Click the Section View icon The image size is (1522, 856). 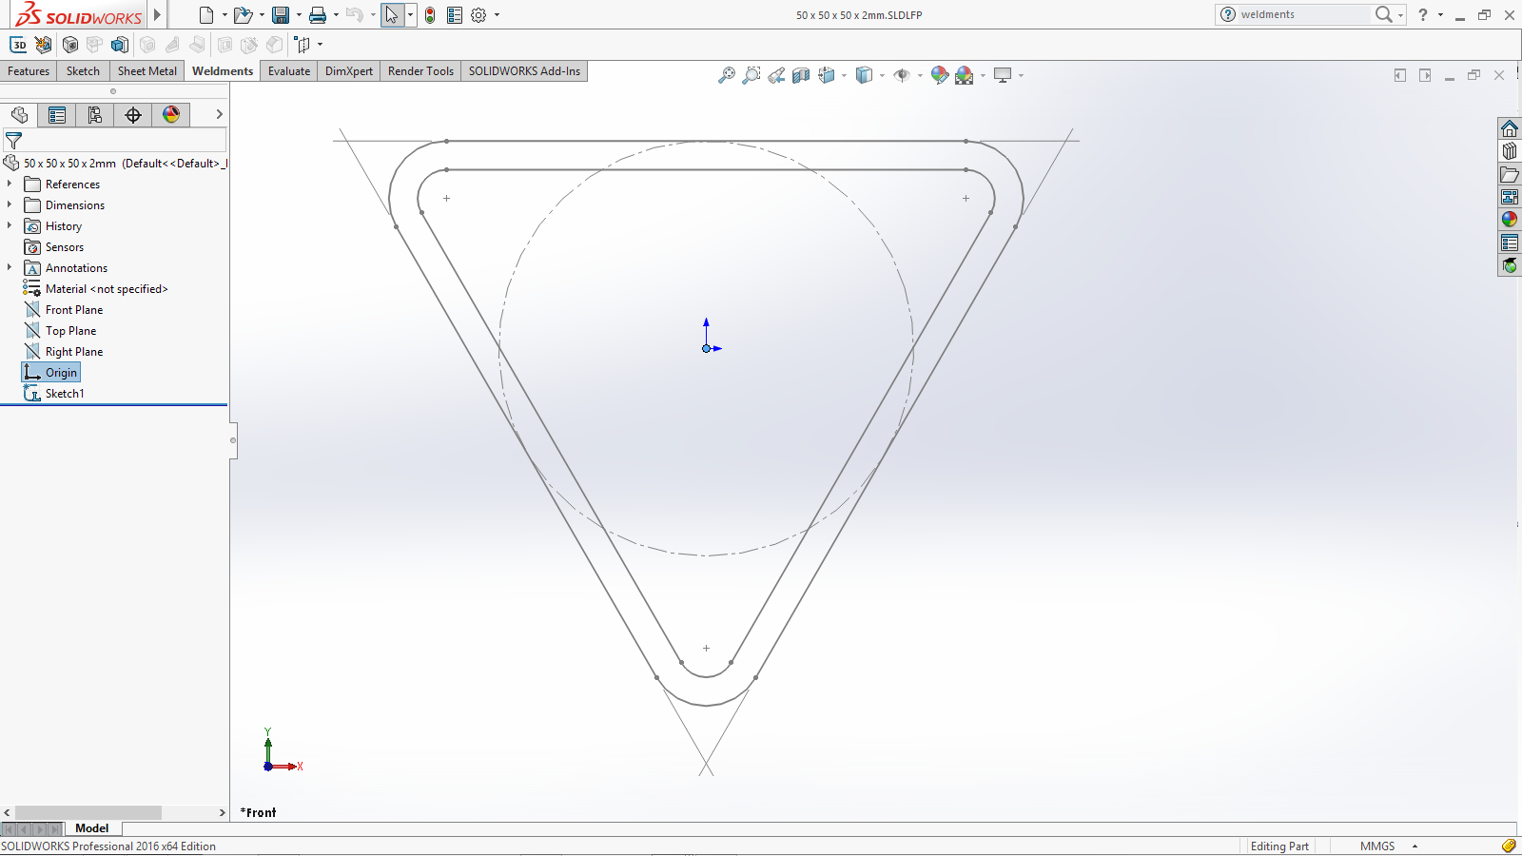tap(801, 75)
